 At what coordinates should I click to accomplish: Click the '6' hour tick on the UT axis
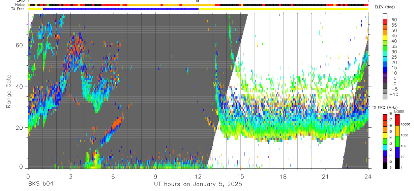pos(113,177)
